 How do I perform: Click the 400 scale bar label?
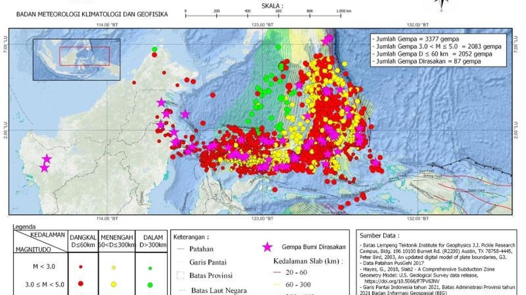pyautogui.click(x=247, y=11)
